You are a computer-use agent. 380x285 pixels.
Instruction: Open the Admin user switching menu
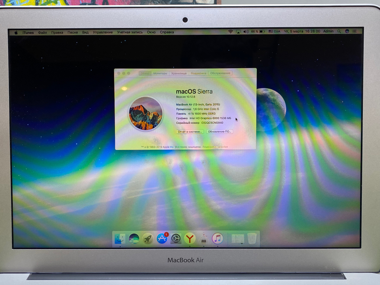pyautogui.click(x=328, y=31)
